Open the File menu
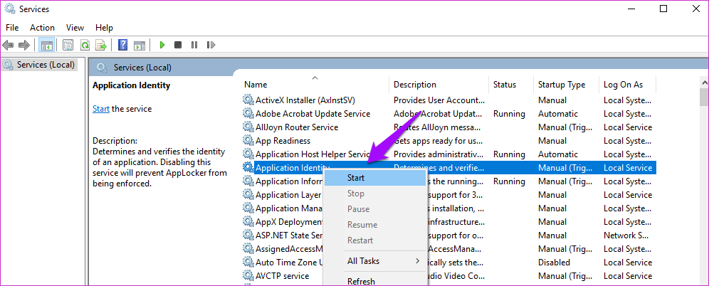The image size is (709, 286). click(12, 28)
